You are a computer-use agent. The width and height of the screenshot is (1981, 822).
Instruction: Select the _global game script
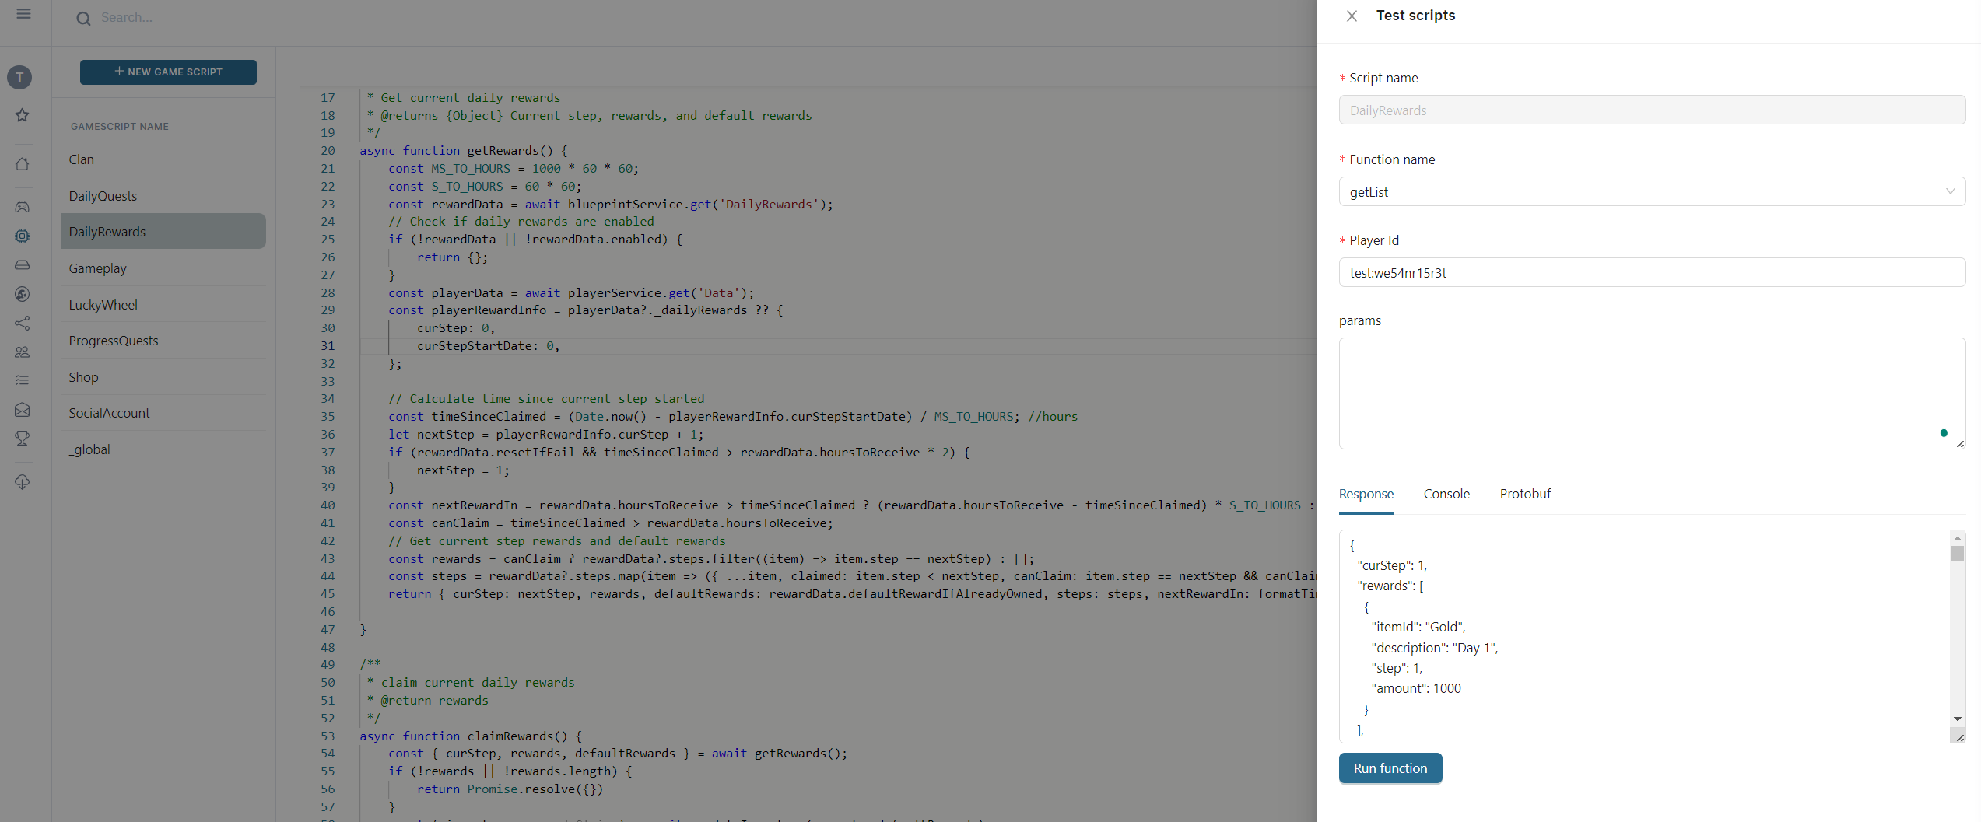click(x=163, y=449)
